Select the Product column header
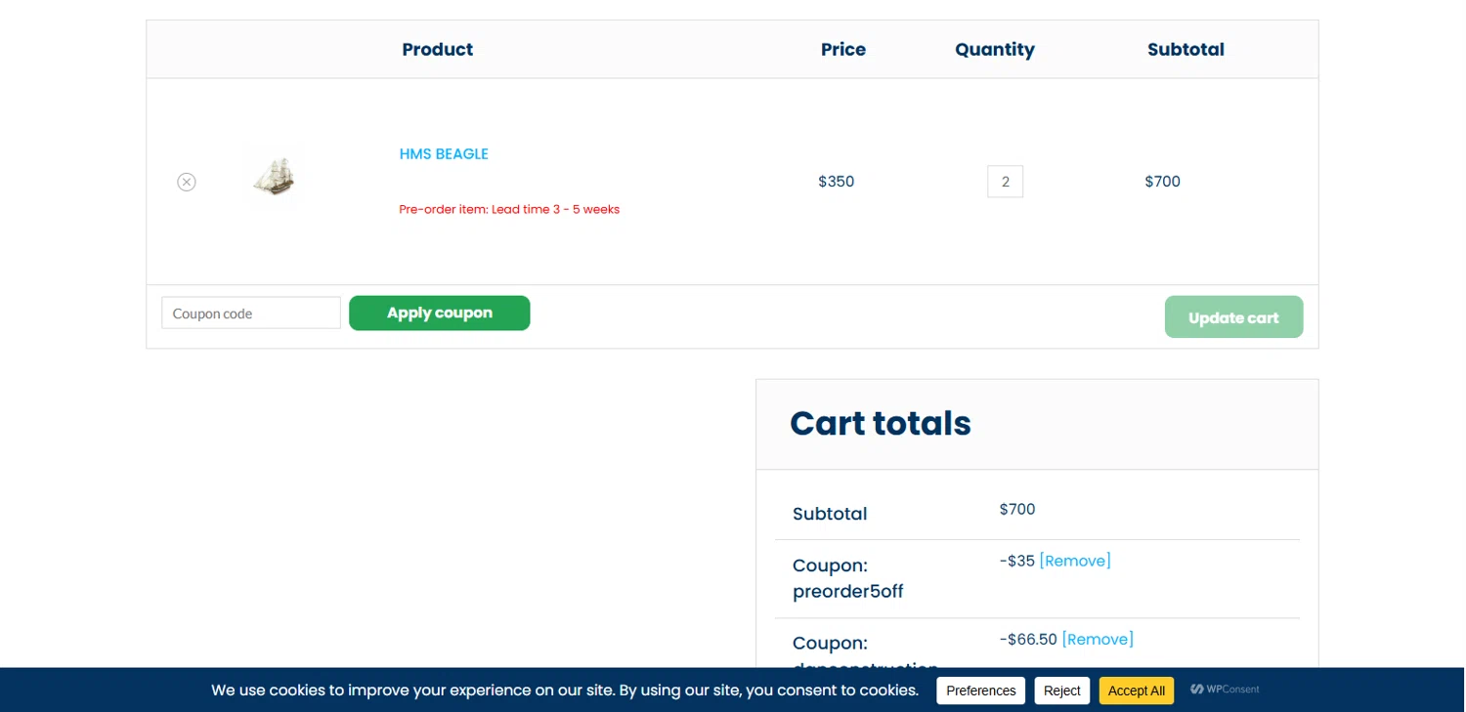 coord(437,49)
